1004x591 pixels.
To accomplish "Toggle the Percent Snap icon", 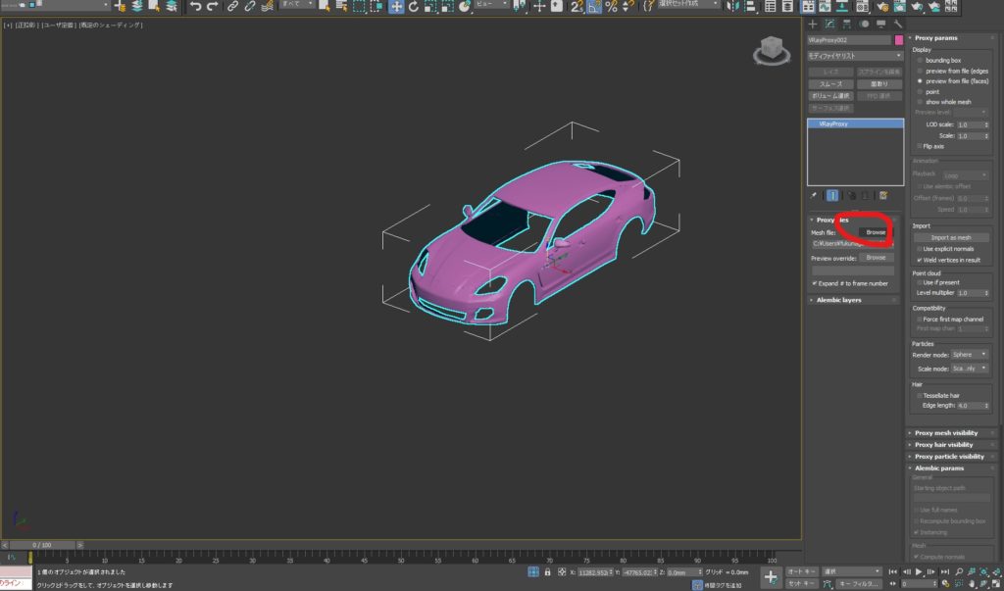I will pos(612,7).
